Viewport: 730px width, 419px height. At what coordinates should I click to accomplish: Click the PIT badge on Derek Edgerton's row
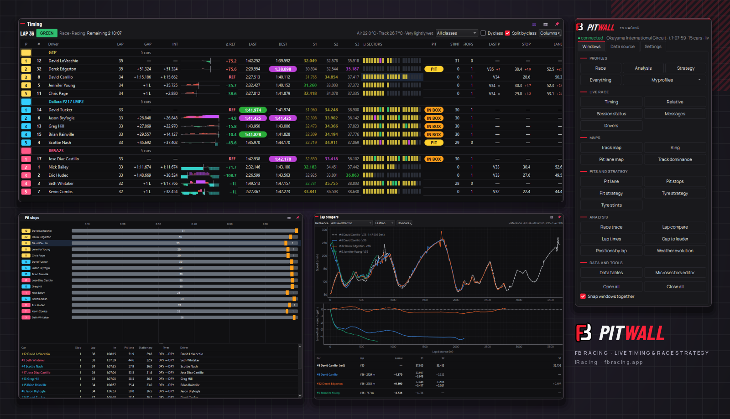(x=434, y=69)
